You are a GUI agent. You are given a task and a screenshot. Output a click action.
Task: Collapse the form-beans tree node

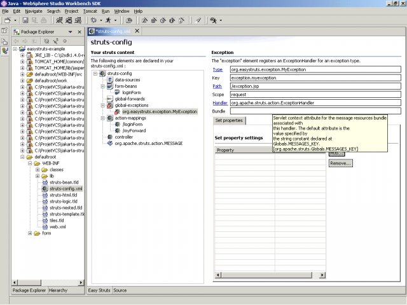pos(103,86)
